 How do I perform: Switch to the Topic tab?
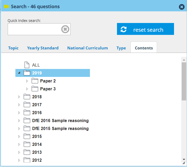(13, 48)
